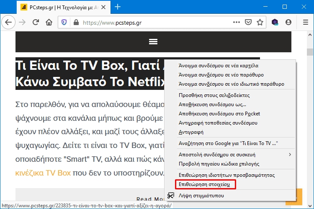Screen dimensions: 314x209
Task: Open Firefox hamburger application menu
Action: (x=306, y=22)
